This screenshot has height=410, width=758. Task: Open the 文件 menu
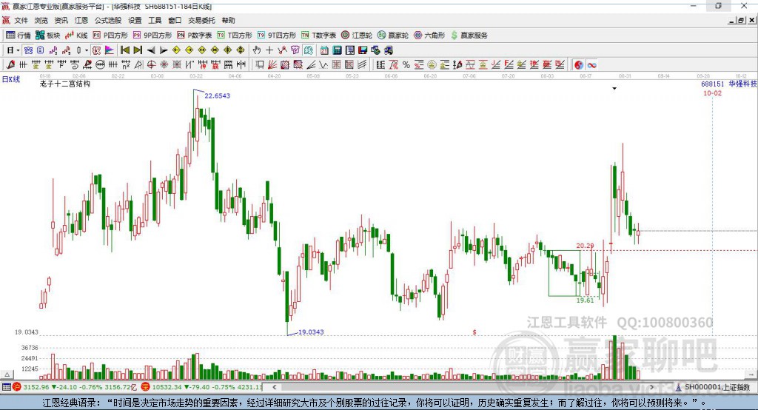(x=21, y=20)
